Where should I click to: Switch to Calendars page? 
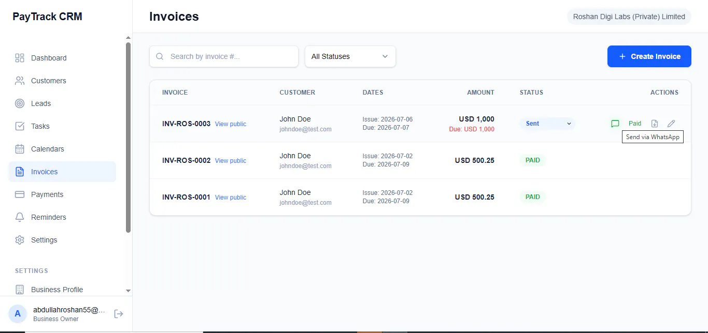[x=62, y=149]
